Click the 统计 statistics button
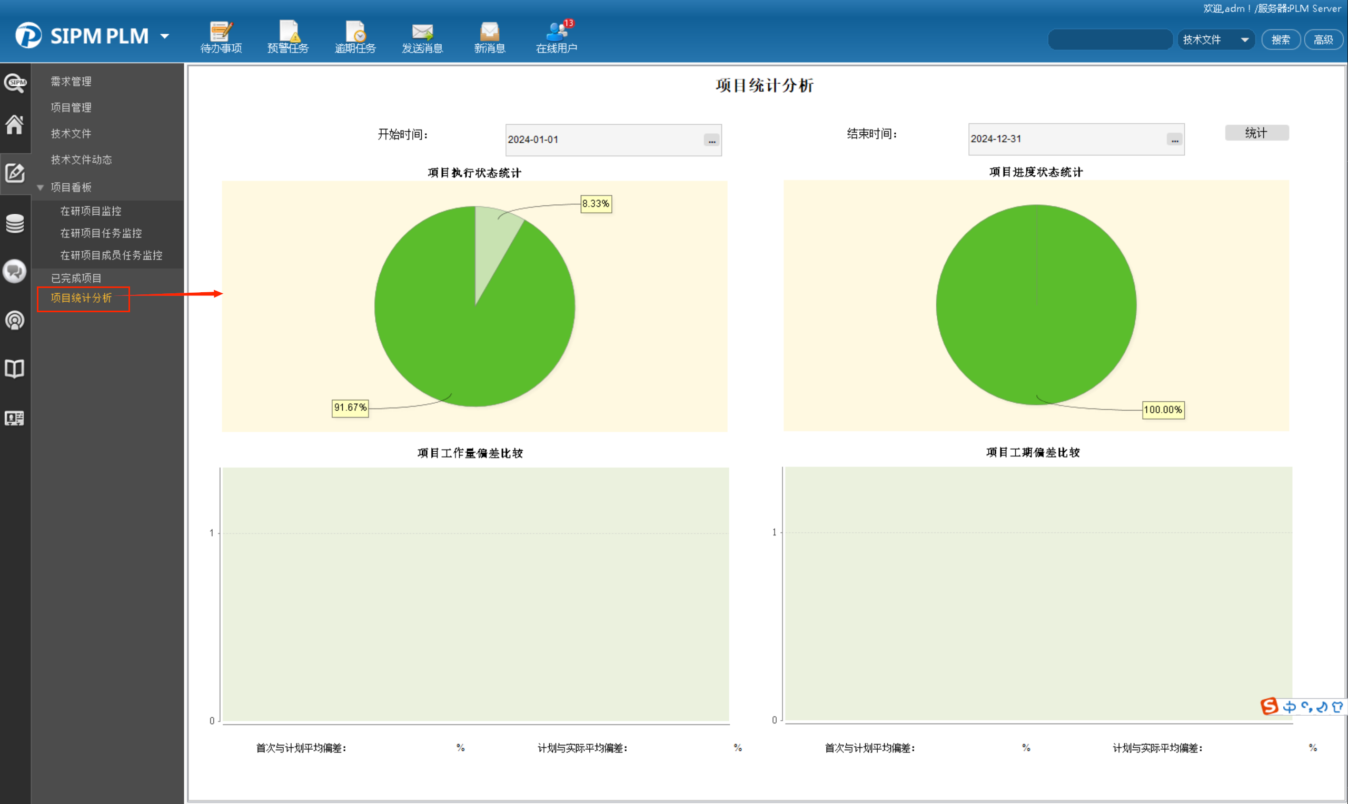The height and width of the screenshot is (804, 1348). [1256, 133]
